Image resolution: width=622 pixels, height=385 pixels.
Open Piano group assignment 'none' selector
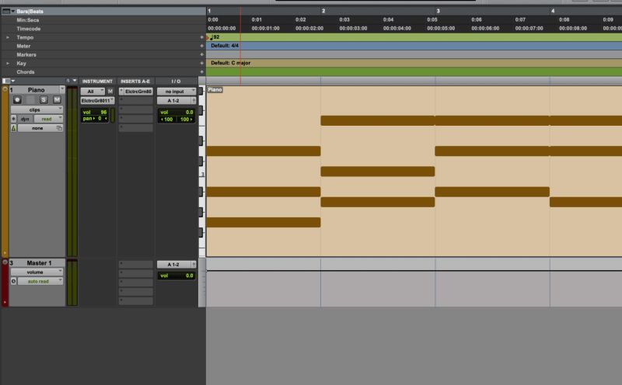tap(40, 128)
